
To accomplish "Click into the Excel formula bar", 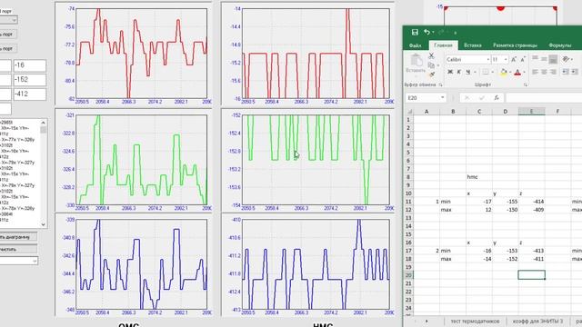I will click(x=544, y=98).
